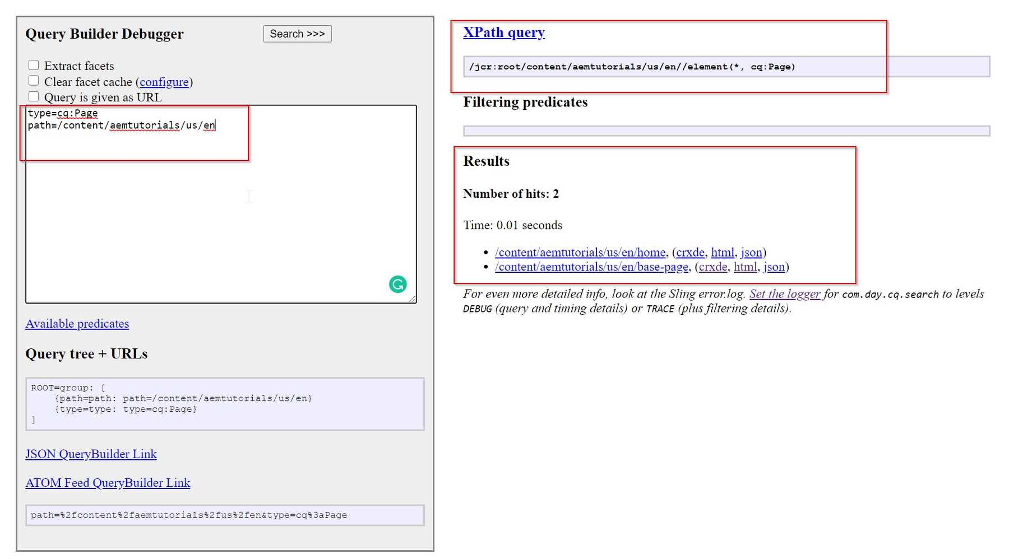Open html view for the home result
The height and width of the screenshot is (559, 1009).
tap(722, 252)
